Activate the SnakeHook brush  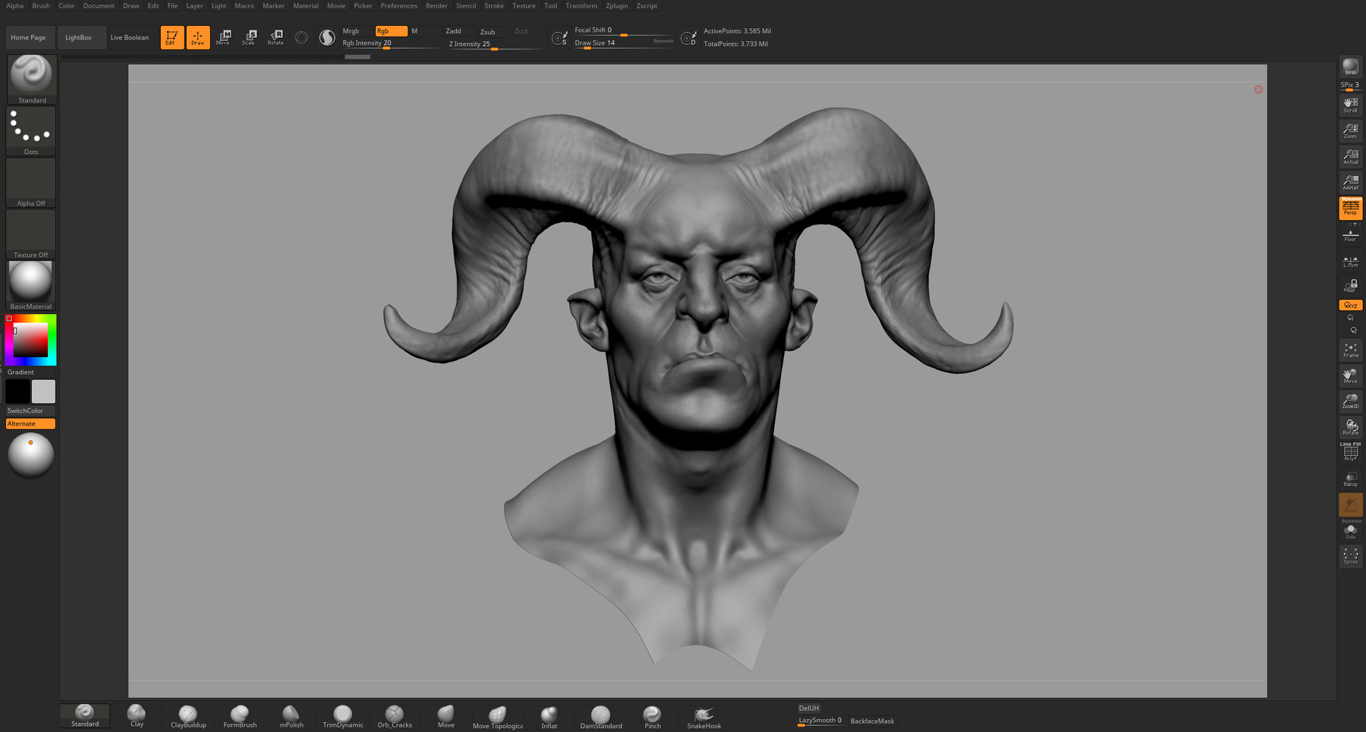pos(703,713)
